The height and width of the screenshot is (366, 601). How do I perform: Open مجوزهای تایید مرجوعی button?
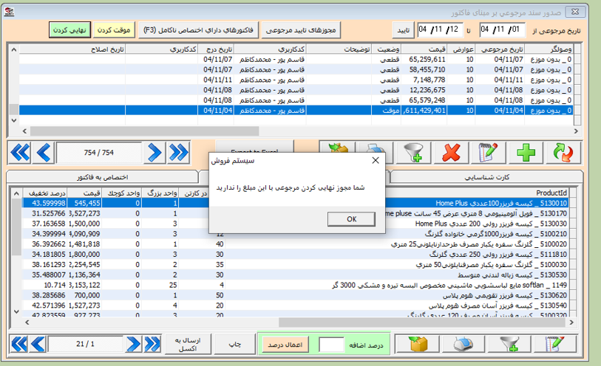300,30
